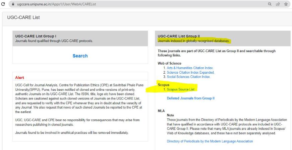
Task: Open Arts & Humanities Citation Index
Action: pos(190,68)
